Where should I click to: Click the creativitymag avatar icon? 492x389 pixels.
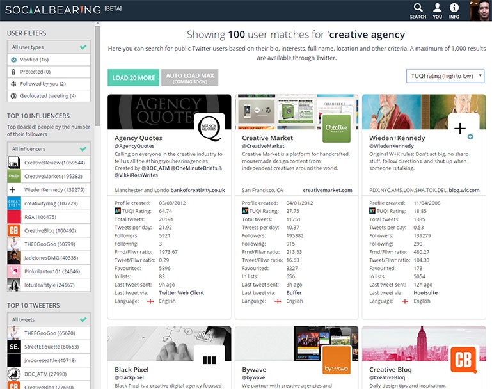coord(14,203)
